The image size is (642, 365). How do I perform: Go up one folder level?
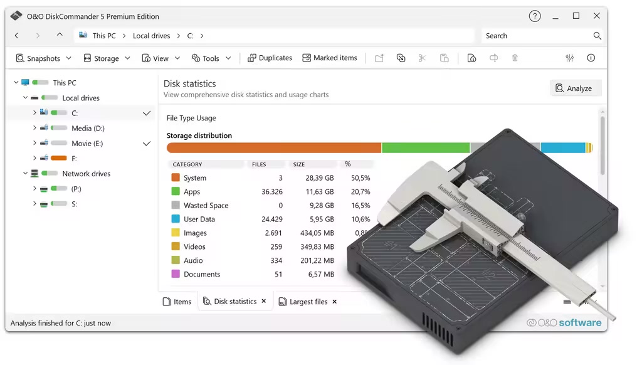[60, 35]
